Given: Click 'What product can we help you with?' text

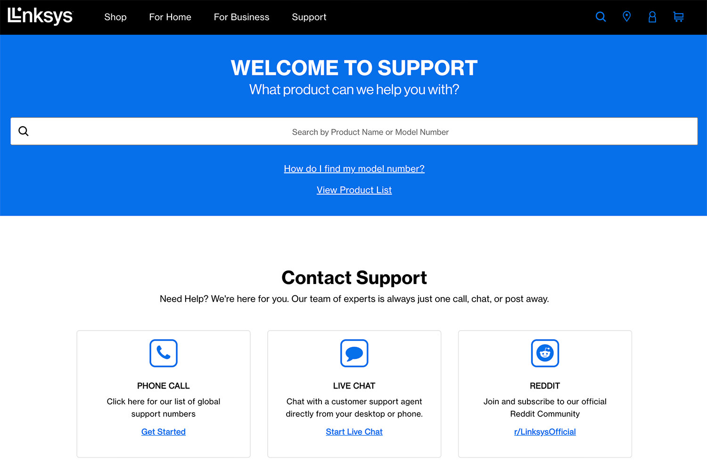Looking at the screenshot, I should (354, 89).
